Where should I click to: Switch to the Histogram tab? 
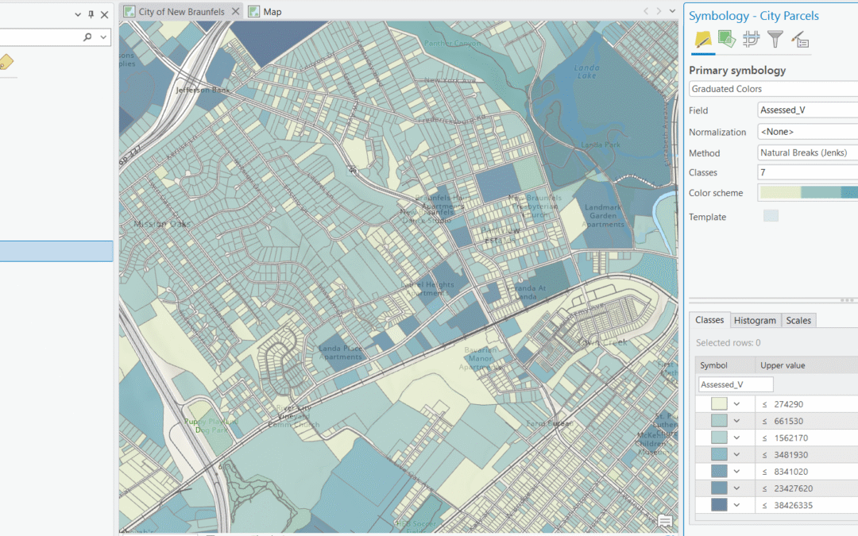(x=755, y=320)
